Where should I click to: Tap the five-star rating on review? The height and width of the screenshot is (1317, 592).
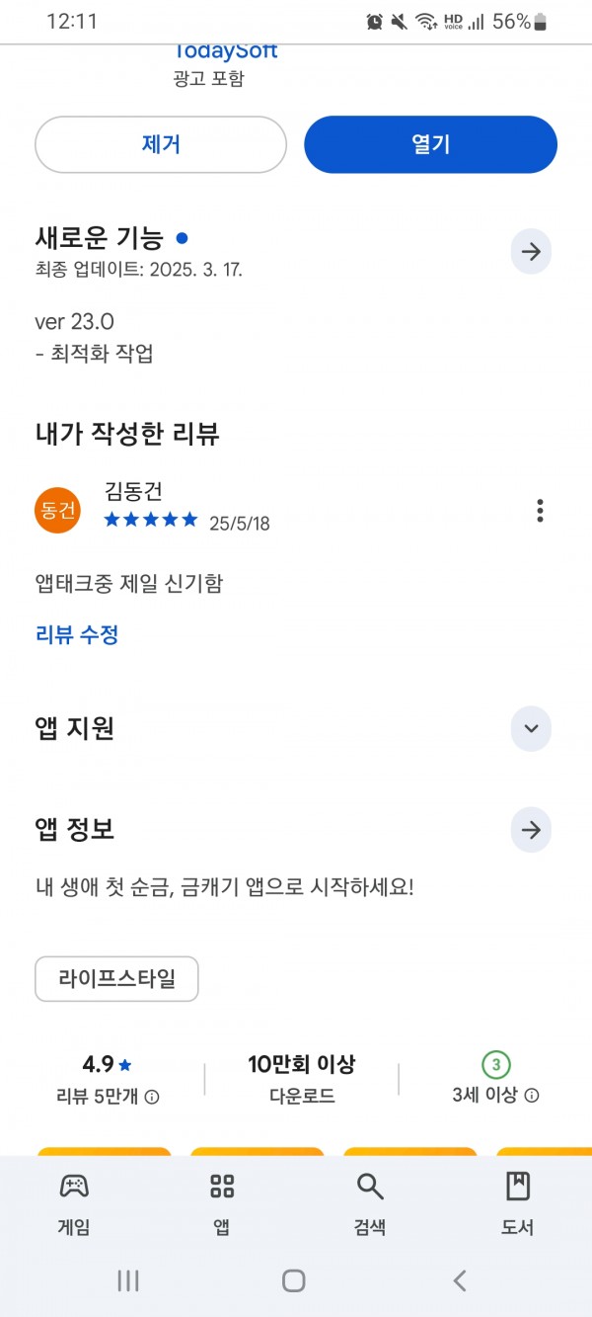click(x=151, y=520)
